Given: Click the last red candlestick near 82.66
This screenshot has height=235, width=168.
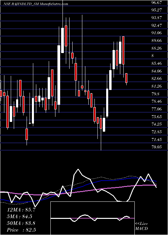Looking at the screenshot, I should coord(126,78).
